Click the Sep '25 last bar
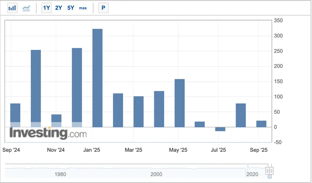The image size is (312, 183). click(261, 124)
